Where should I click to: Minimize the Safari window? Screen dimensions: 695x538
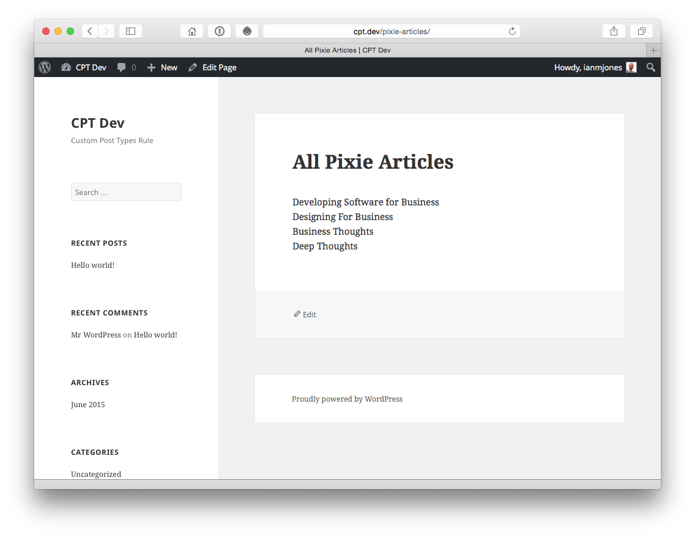click(58, 31)
